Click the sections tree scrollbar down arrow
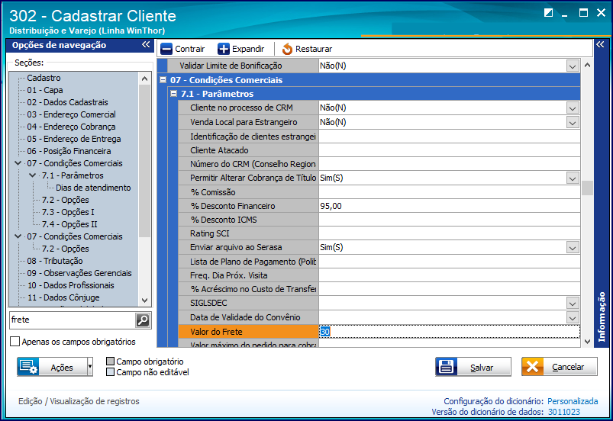This screenshot has height=421, width=613. tap(144, 300)
